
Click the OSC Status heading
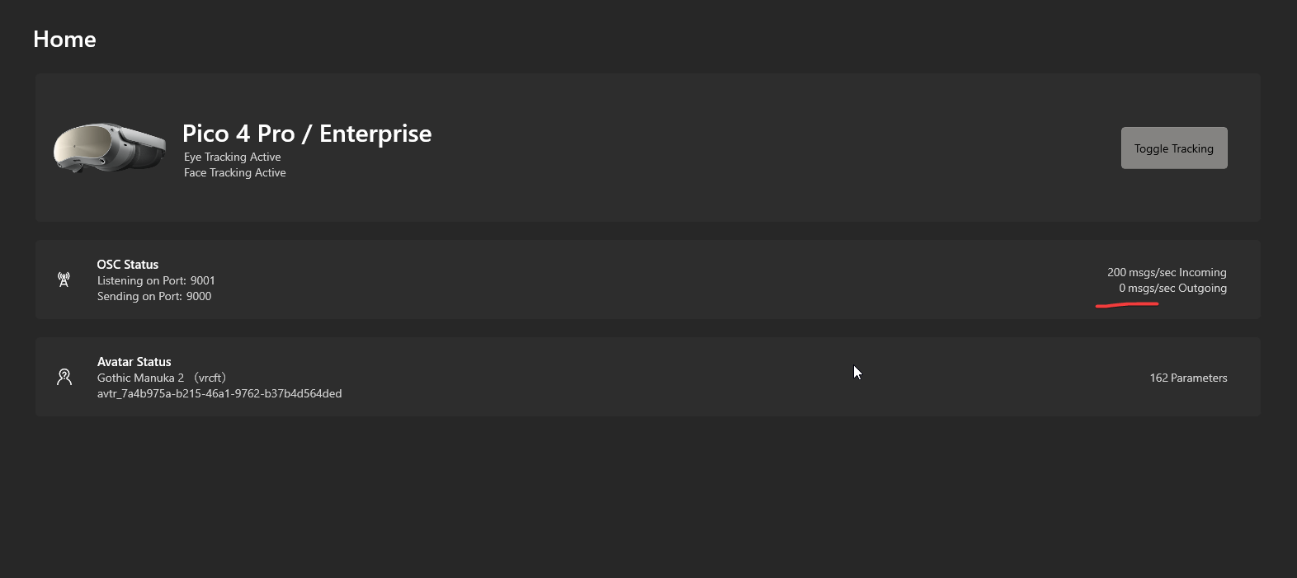tap(127, 264)
